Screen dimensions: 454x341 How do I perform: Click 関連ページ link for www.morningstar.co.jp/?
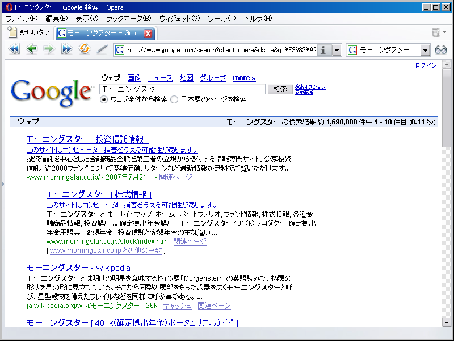[x=176, y=177]
